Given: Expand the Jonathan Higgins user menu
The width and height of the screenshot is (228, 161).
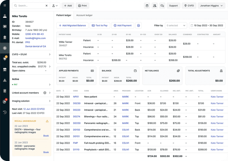Looking at the screenshot, I should coord(211,6).
